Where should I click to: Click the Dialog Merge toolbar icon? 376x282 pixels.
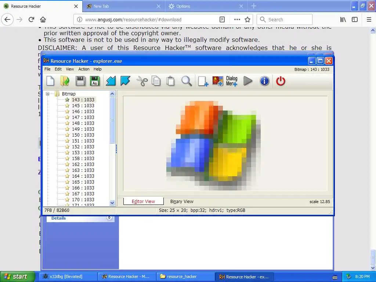[232, 81]
